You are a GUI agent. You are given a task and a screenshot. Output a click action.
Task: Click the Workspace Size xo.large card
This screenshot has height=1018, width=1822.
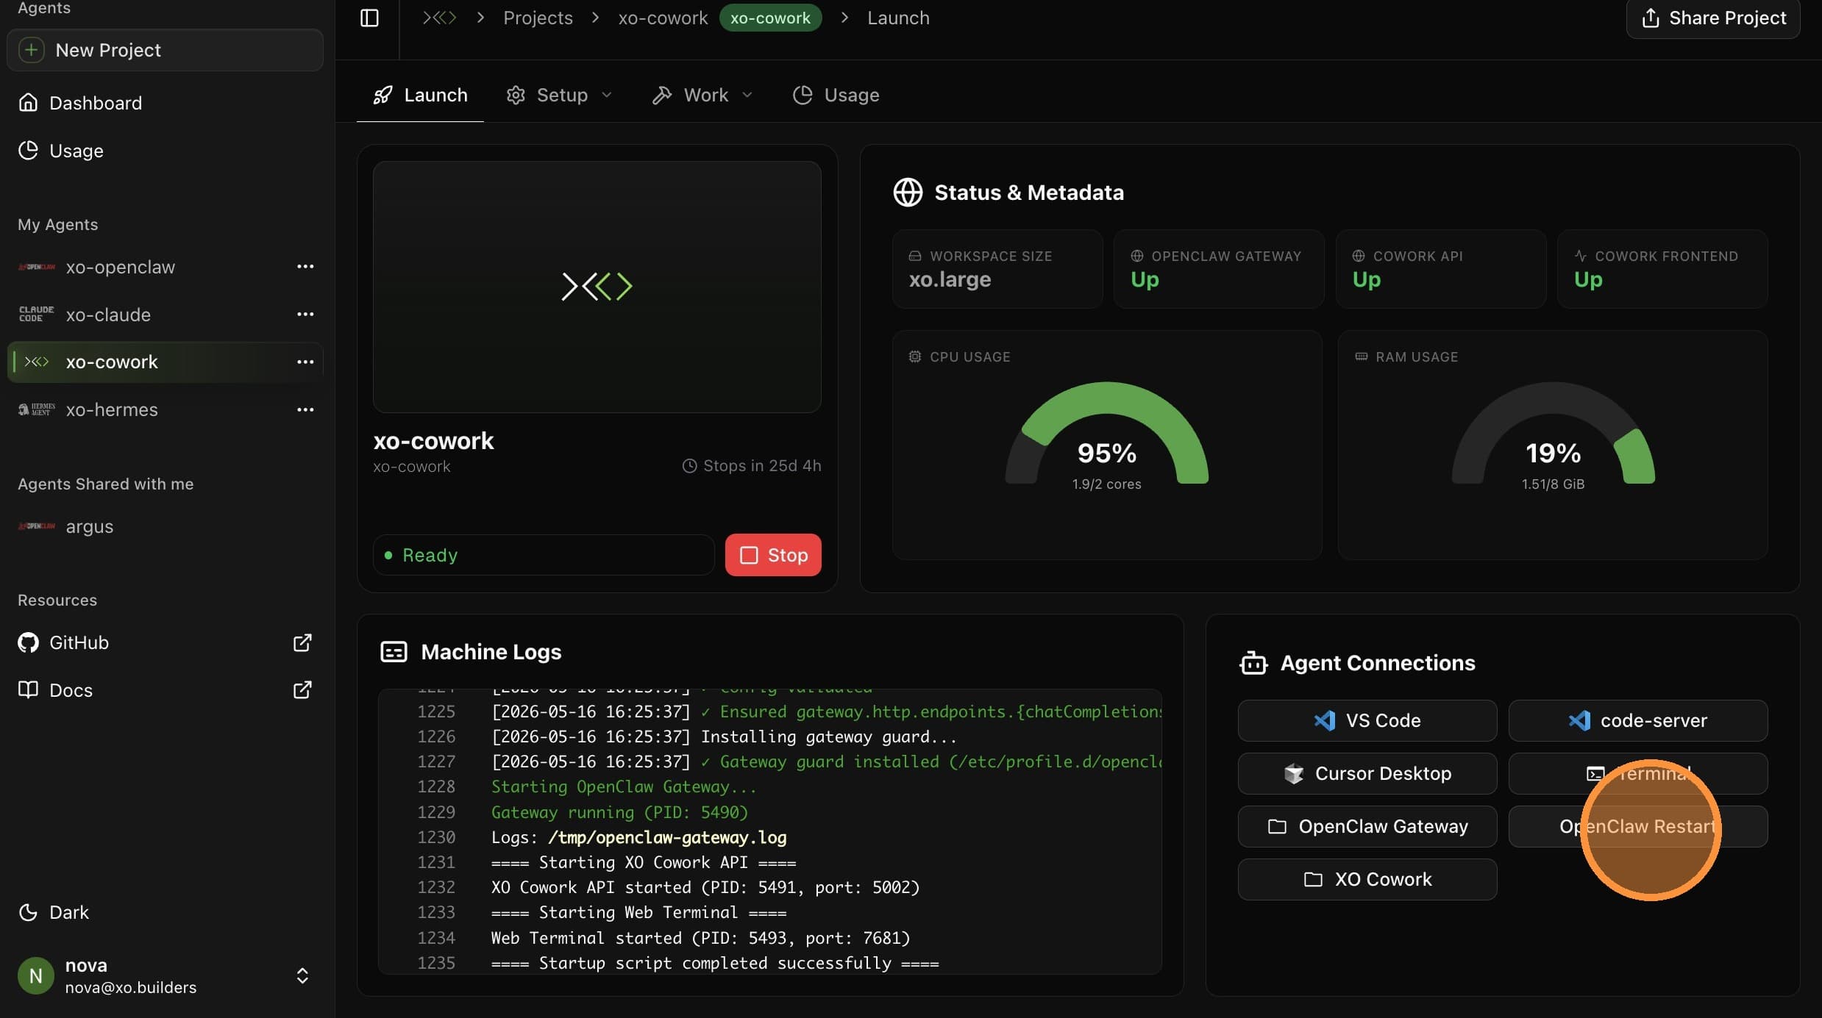point(997,269)
